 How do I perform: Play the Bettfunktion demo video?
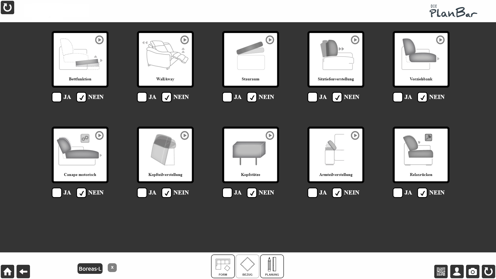coord(99,40)
